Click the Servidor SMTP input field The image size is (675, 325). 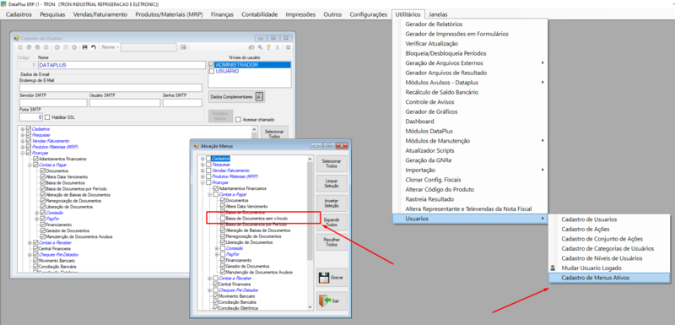coord(53,103)
